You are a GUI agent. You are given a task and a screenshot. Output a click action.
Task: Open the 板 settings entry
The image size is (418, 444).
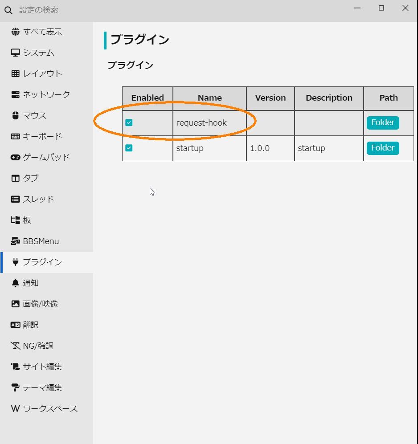(47, 220)
